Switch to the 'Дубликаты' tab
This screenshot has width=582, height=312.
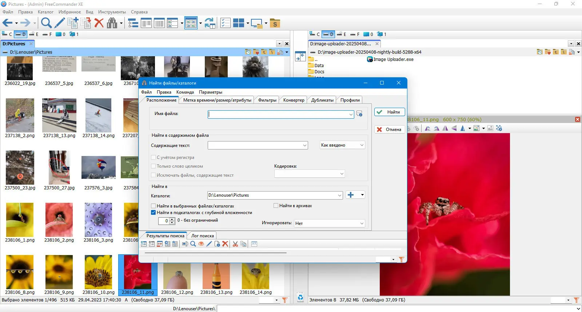point(322,100)
